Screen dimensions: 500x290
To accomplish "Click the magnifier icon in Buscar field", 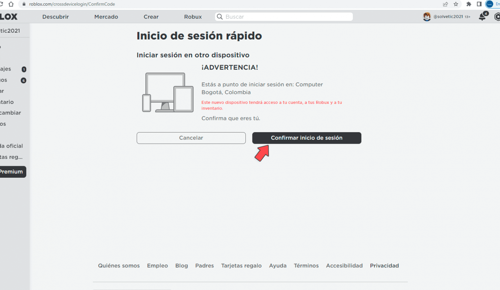I will click(220, 17).
